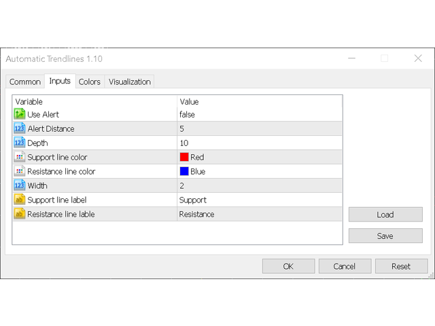Click the Resistance line lable string icon
This screenshot has height=326, width=435.
point(20,214)
